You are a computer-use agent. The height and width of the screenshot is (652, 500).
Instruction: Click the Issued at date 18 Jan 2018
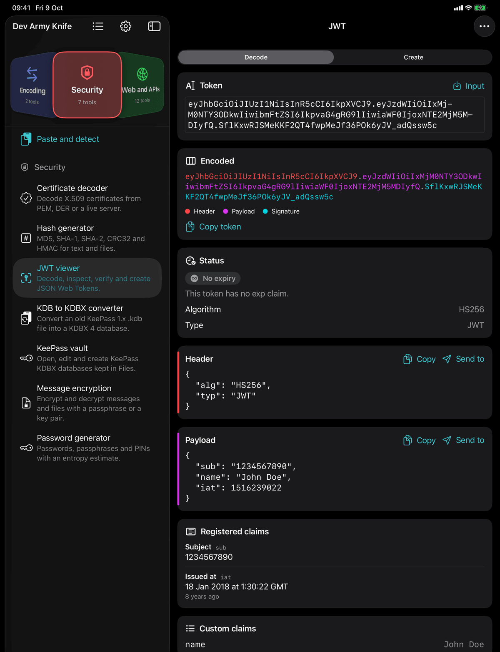237,587
